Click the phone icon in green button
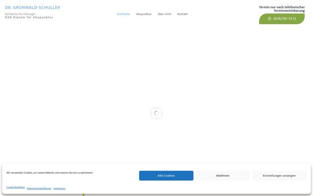 tap(269, 19)
